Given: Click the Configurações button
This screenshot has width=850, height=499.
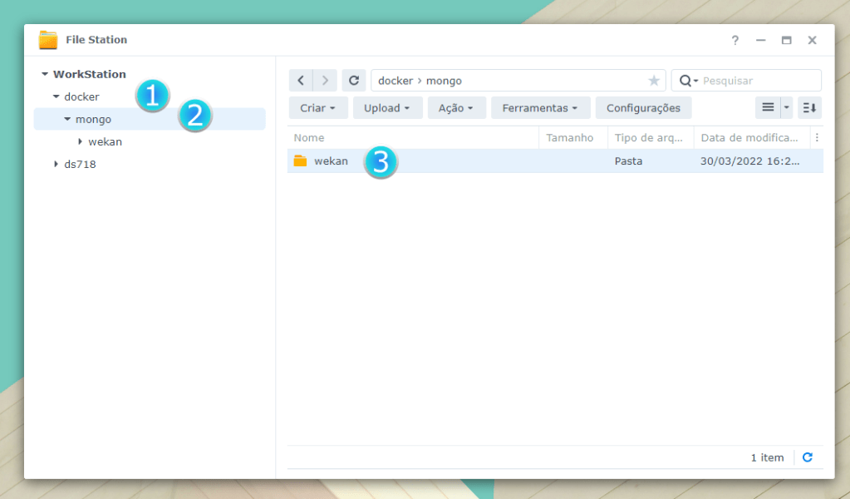Looking at the screenshot, I should pos(643,108).
